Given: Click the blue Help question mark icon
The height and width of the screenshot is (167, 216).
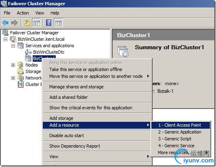Looking at the screenshot, I should (48, 23).
